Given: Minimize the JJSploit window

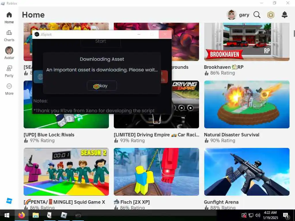Looking at the screenshot, I should 139,35.
